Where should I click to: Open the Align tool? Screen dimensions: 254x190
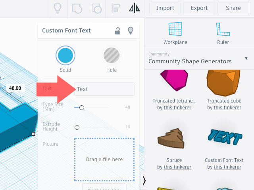click(116, 8)
